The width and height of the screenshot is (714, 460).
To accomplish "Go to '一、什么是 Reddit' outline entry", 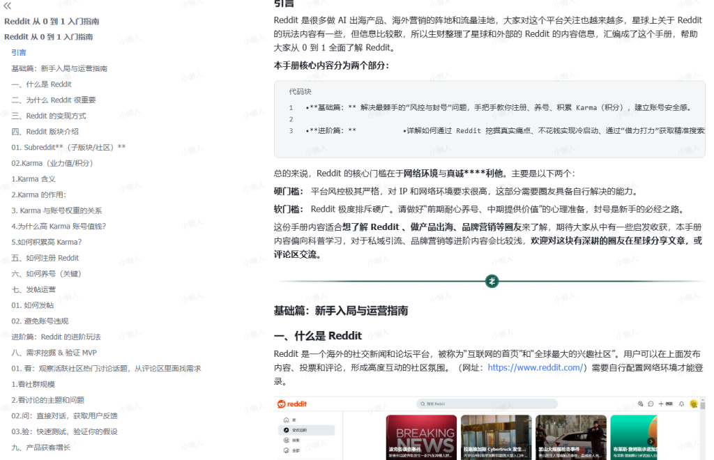I will point(41,84).
